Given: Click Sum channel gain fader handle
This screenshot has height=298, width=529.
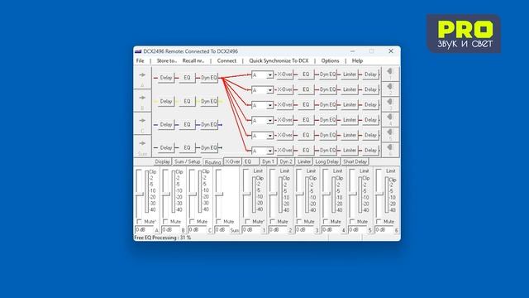Looking at the screenshot, I should click(x=218, y=195).
